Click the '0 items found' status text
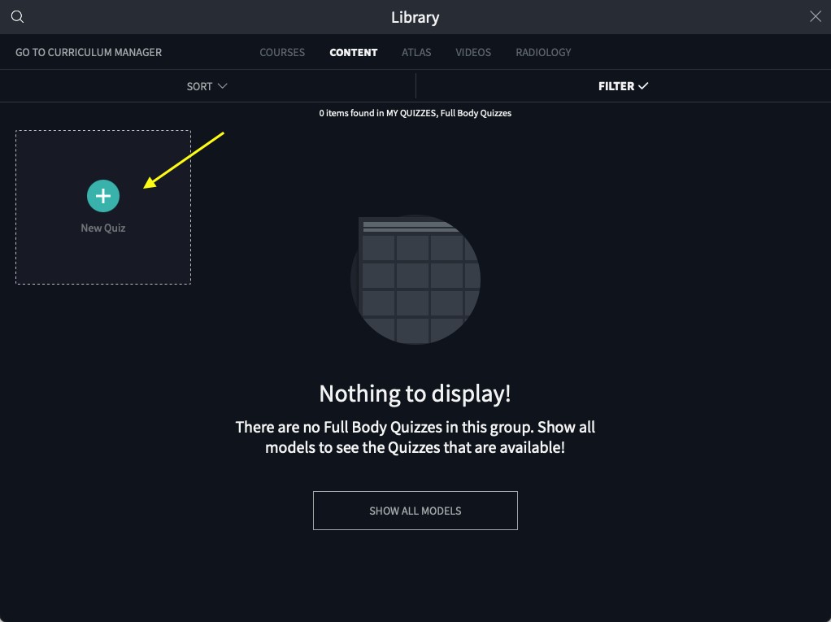 click(415, 113)
